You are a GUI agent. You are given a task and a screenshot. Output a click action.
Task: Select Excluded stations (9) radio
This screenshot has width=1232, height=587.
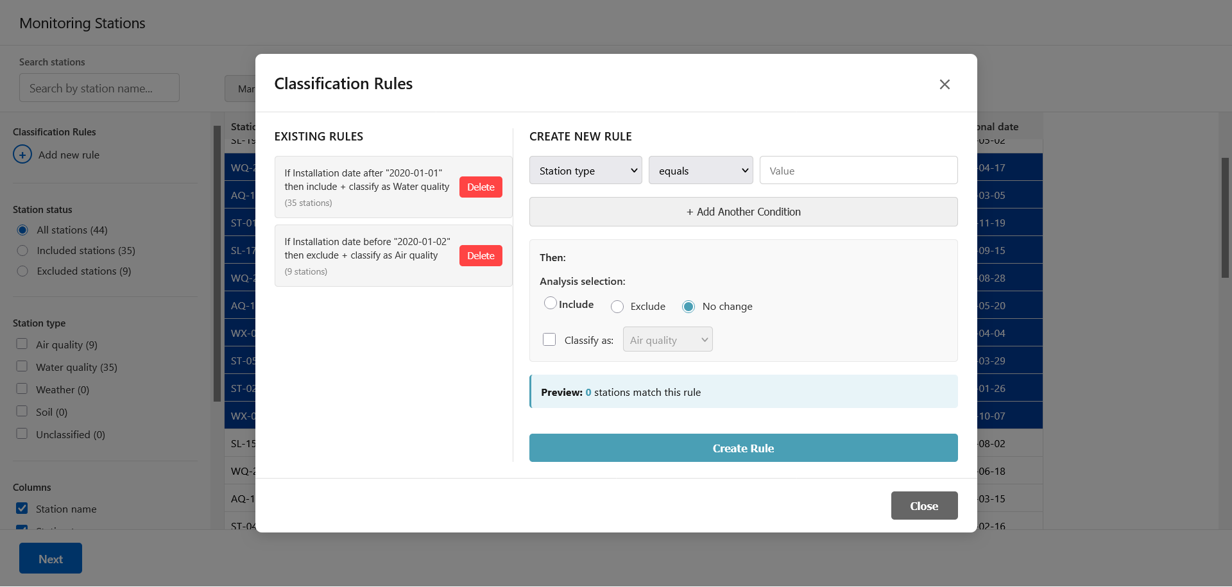pyautogui.click(x=22, y=271)
